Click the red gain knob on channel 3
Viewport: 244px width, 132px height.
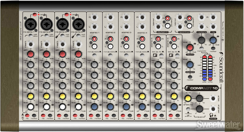pos(62,54)
